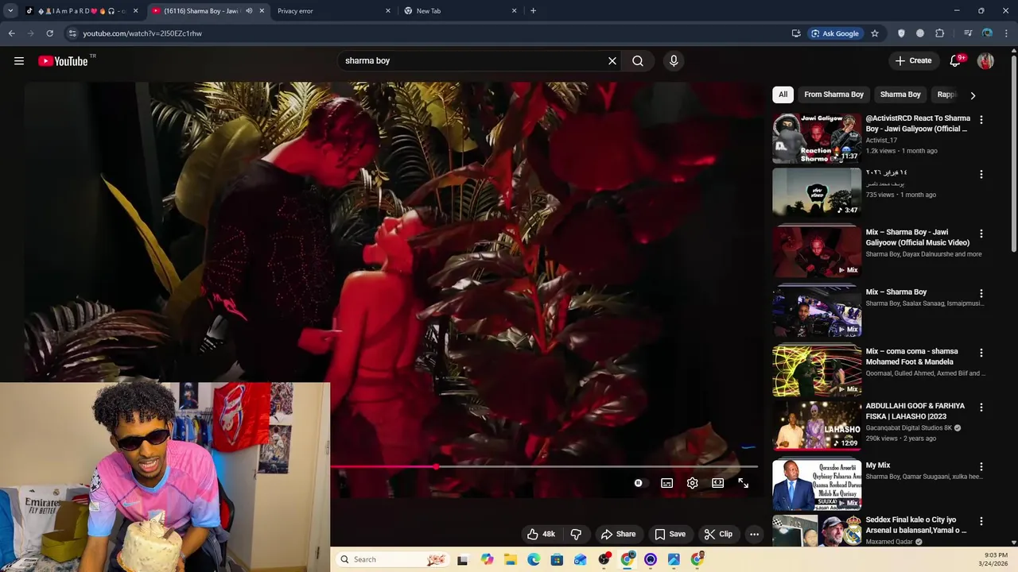Open the Chrome three-dot menu
The image size is (1018, 572).
[1006, 33]
